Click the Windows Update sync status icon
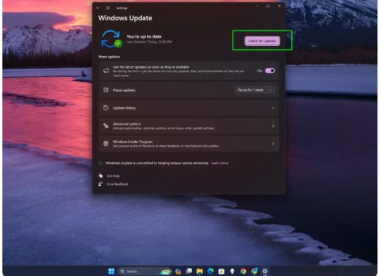Viewport: 381px width, 276px height. (111, 39)
